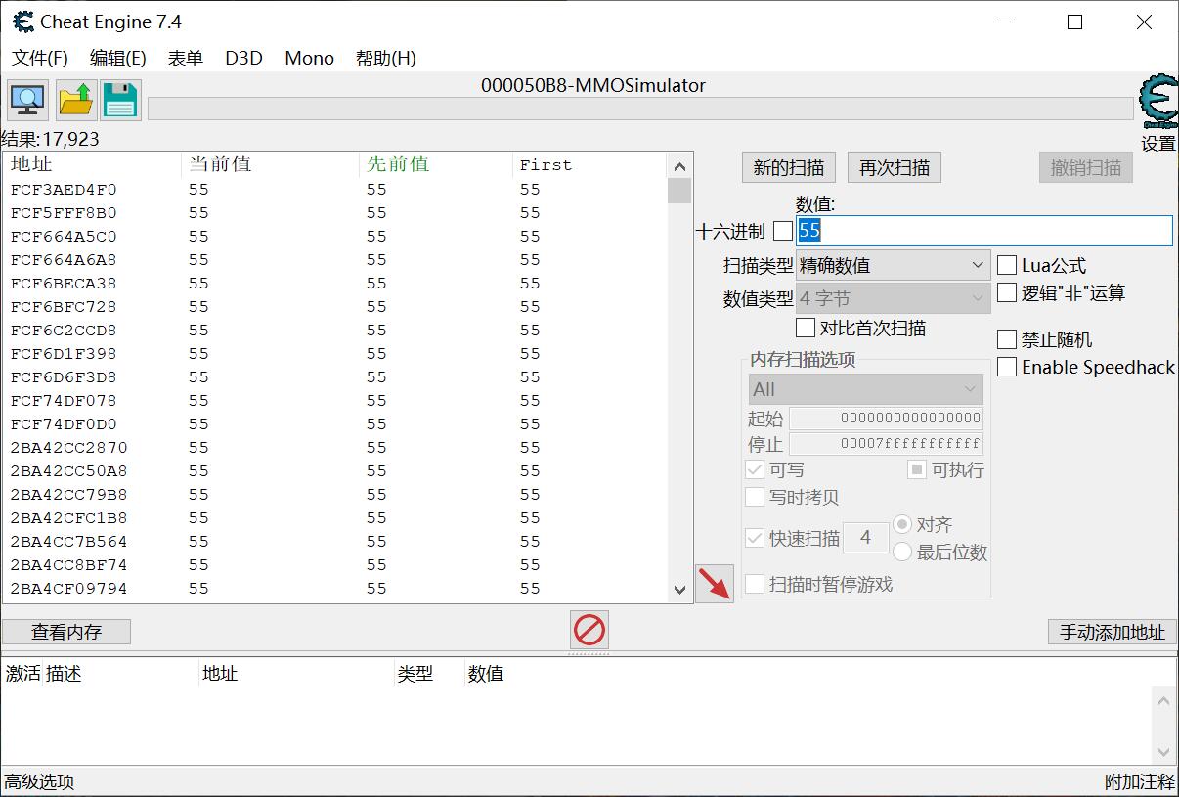Click 附加注释 in the status bar
This screenshot has height=797, width=1179.
[x=1139, y=781]
